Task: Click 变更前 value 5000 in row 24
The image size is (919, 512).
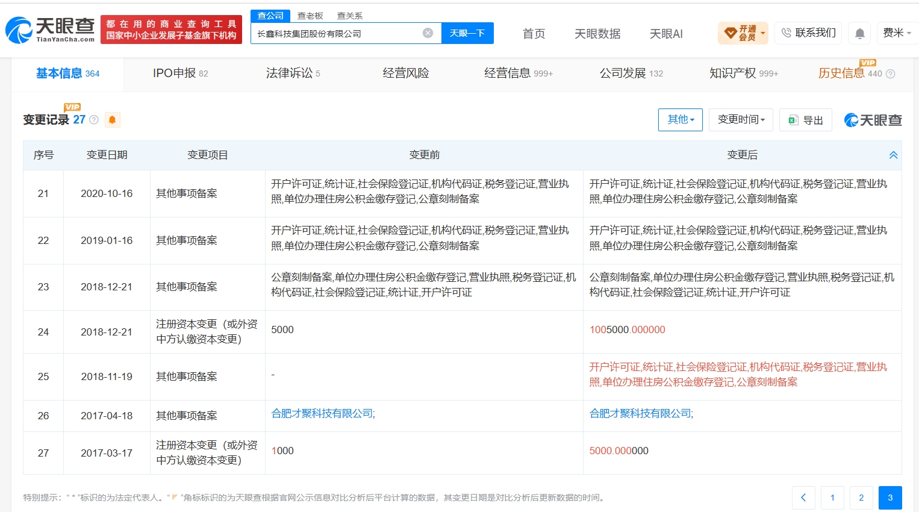Action: point(282,330)
